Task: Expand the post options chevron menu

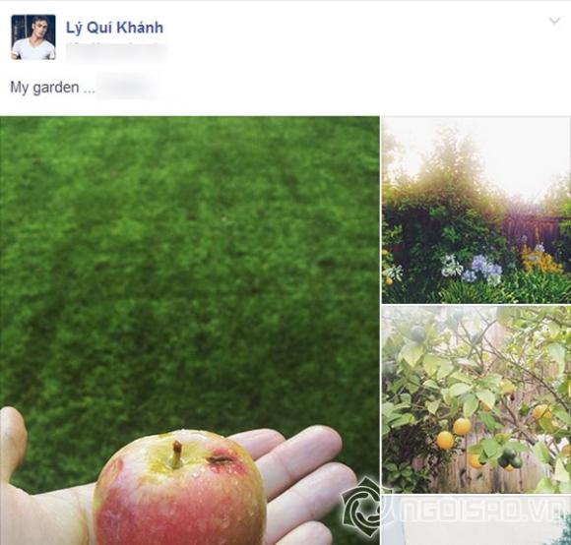Action: [x=554, y=21]
